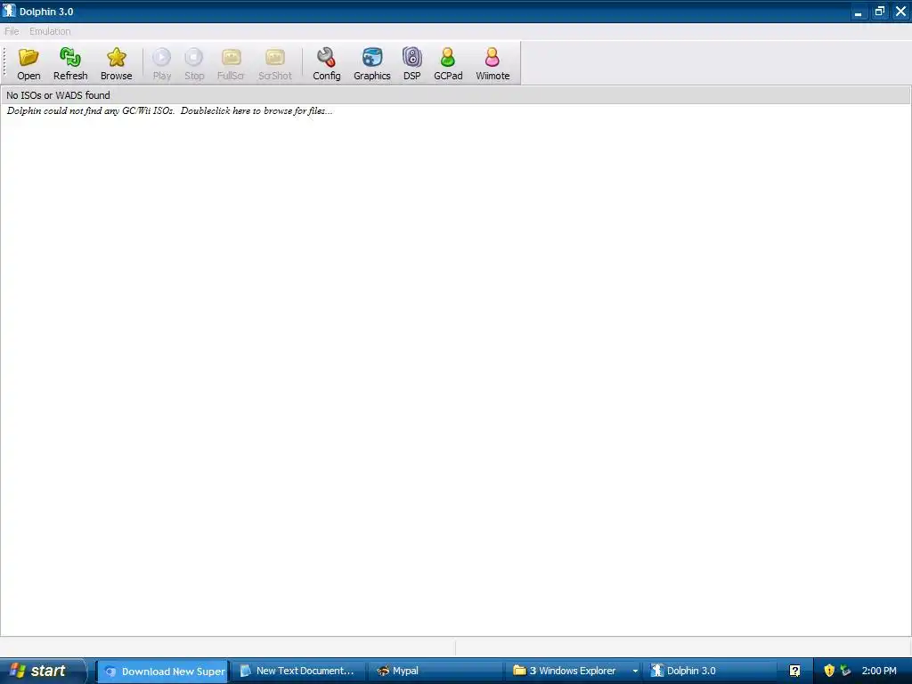Click the ScrShot screenshot icon
This screenshot has height=684, width=912.
(x=275, y=63)
